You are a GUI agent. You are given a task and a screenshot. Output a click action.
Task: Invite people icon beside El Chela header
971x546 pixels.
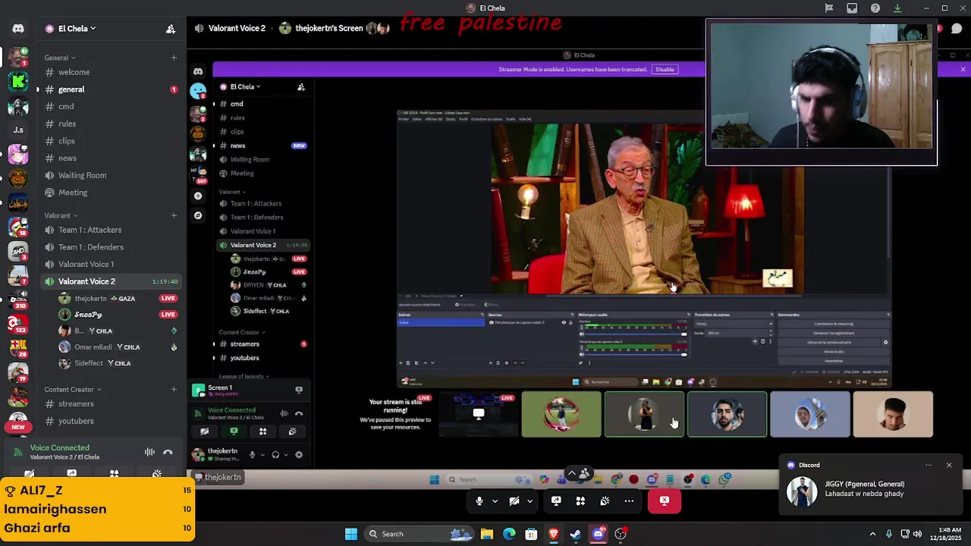point(171,29)
